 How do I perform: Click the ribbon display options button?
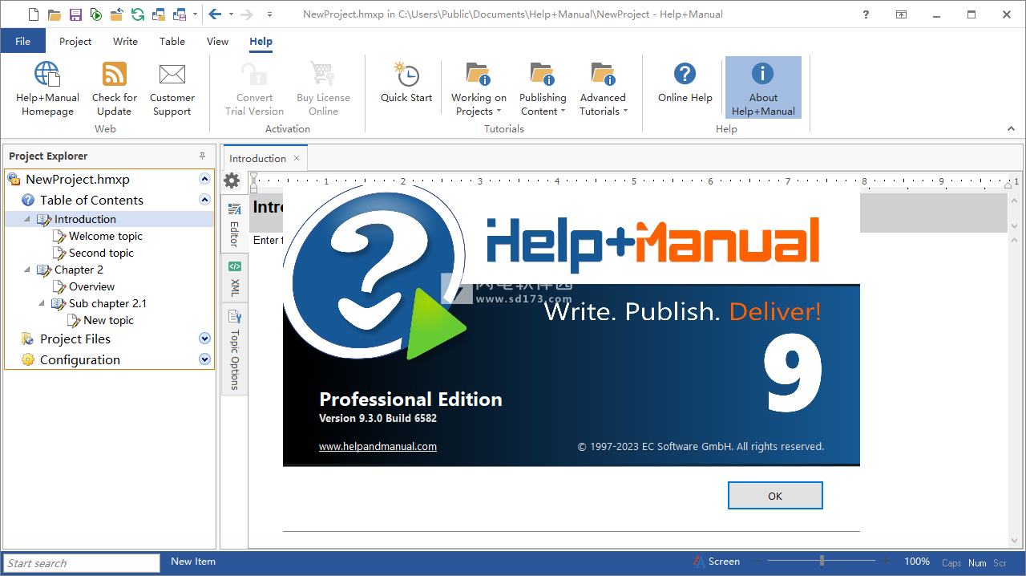tap(902, 14)
